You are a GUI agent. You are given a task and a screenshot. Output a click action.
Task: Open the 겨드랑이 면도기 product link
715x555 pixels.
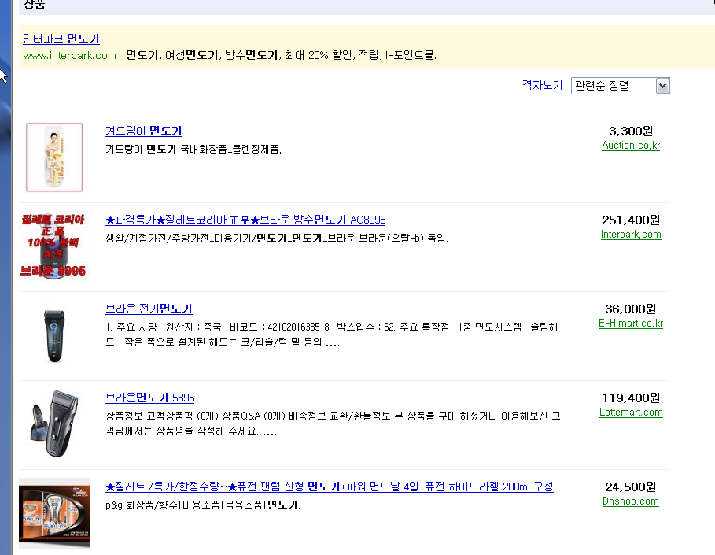(144, 131)
